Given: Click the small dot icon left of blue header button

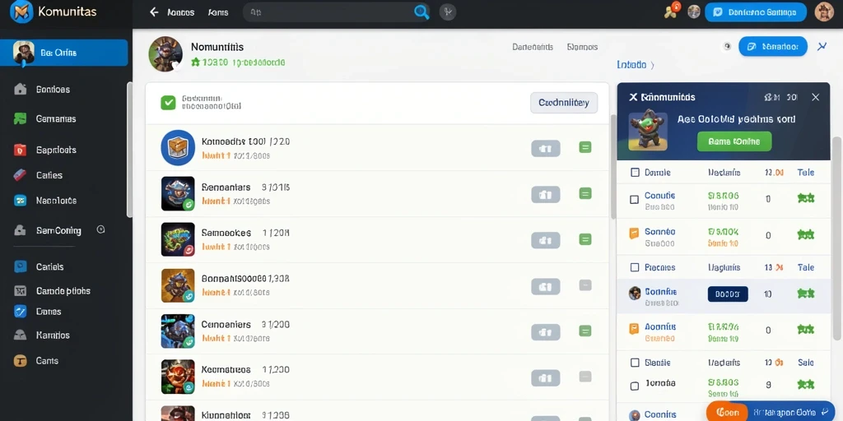Looking at the screenshot, I should [728, 46].
